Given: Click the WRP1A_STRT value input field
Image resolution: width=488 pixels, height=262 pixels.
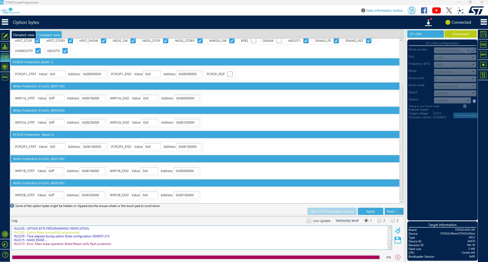Looking at the screenshot, I should (x=56, y=98).
